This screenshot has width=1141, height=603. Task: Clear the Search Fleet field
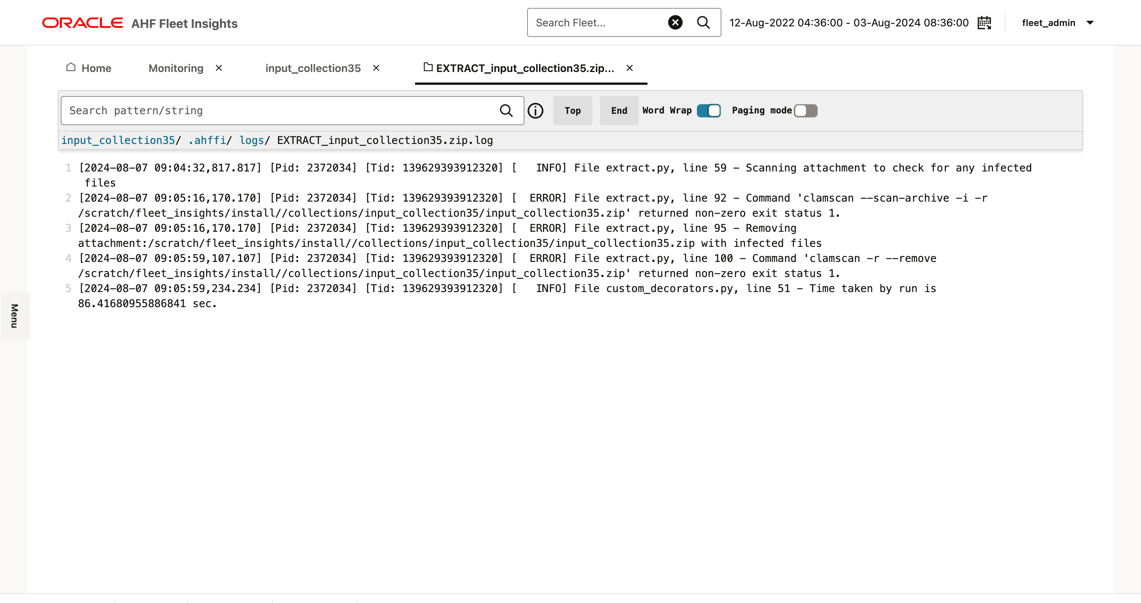[x=675, y=23]
